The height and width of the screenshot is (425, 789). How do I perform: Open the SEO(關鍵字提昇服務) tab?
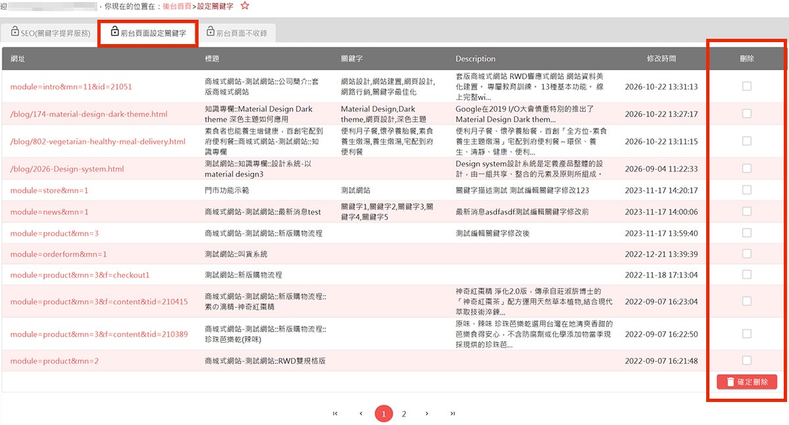click(50, 32)
